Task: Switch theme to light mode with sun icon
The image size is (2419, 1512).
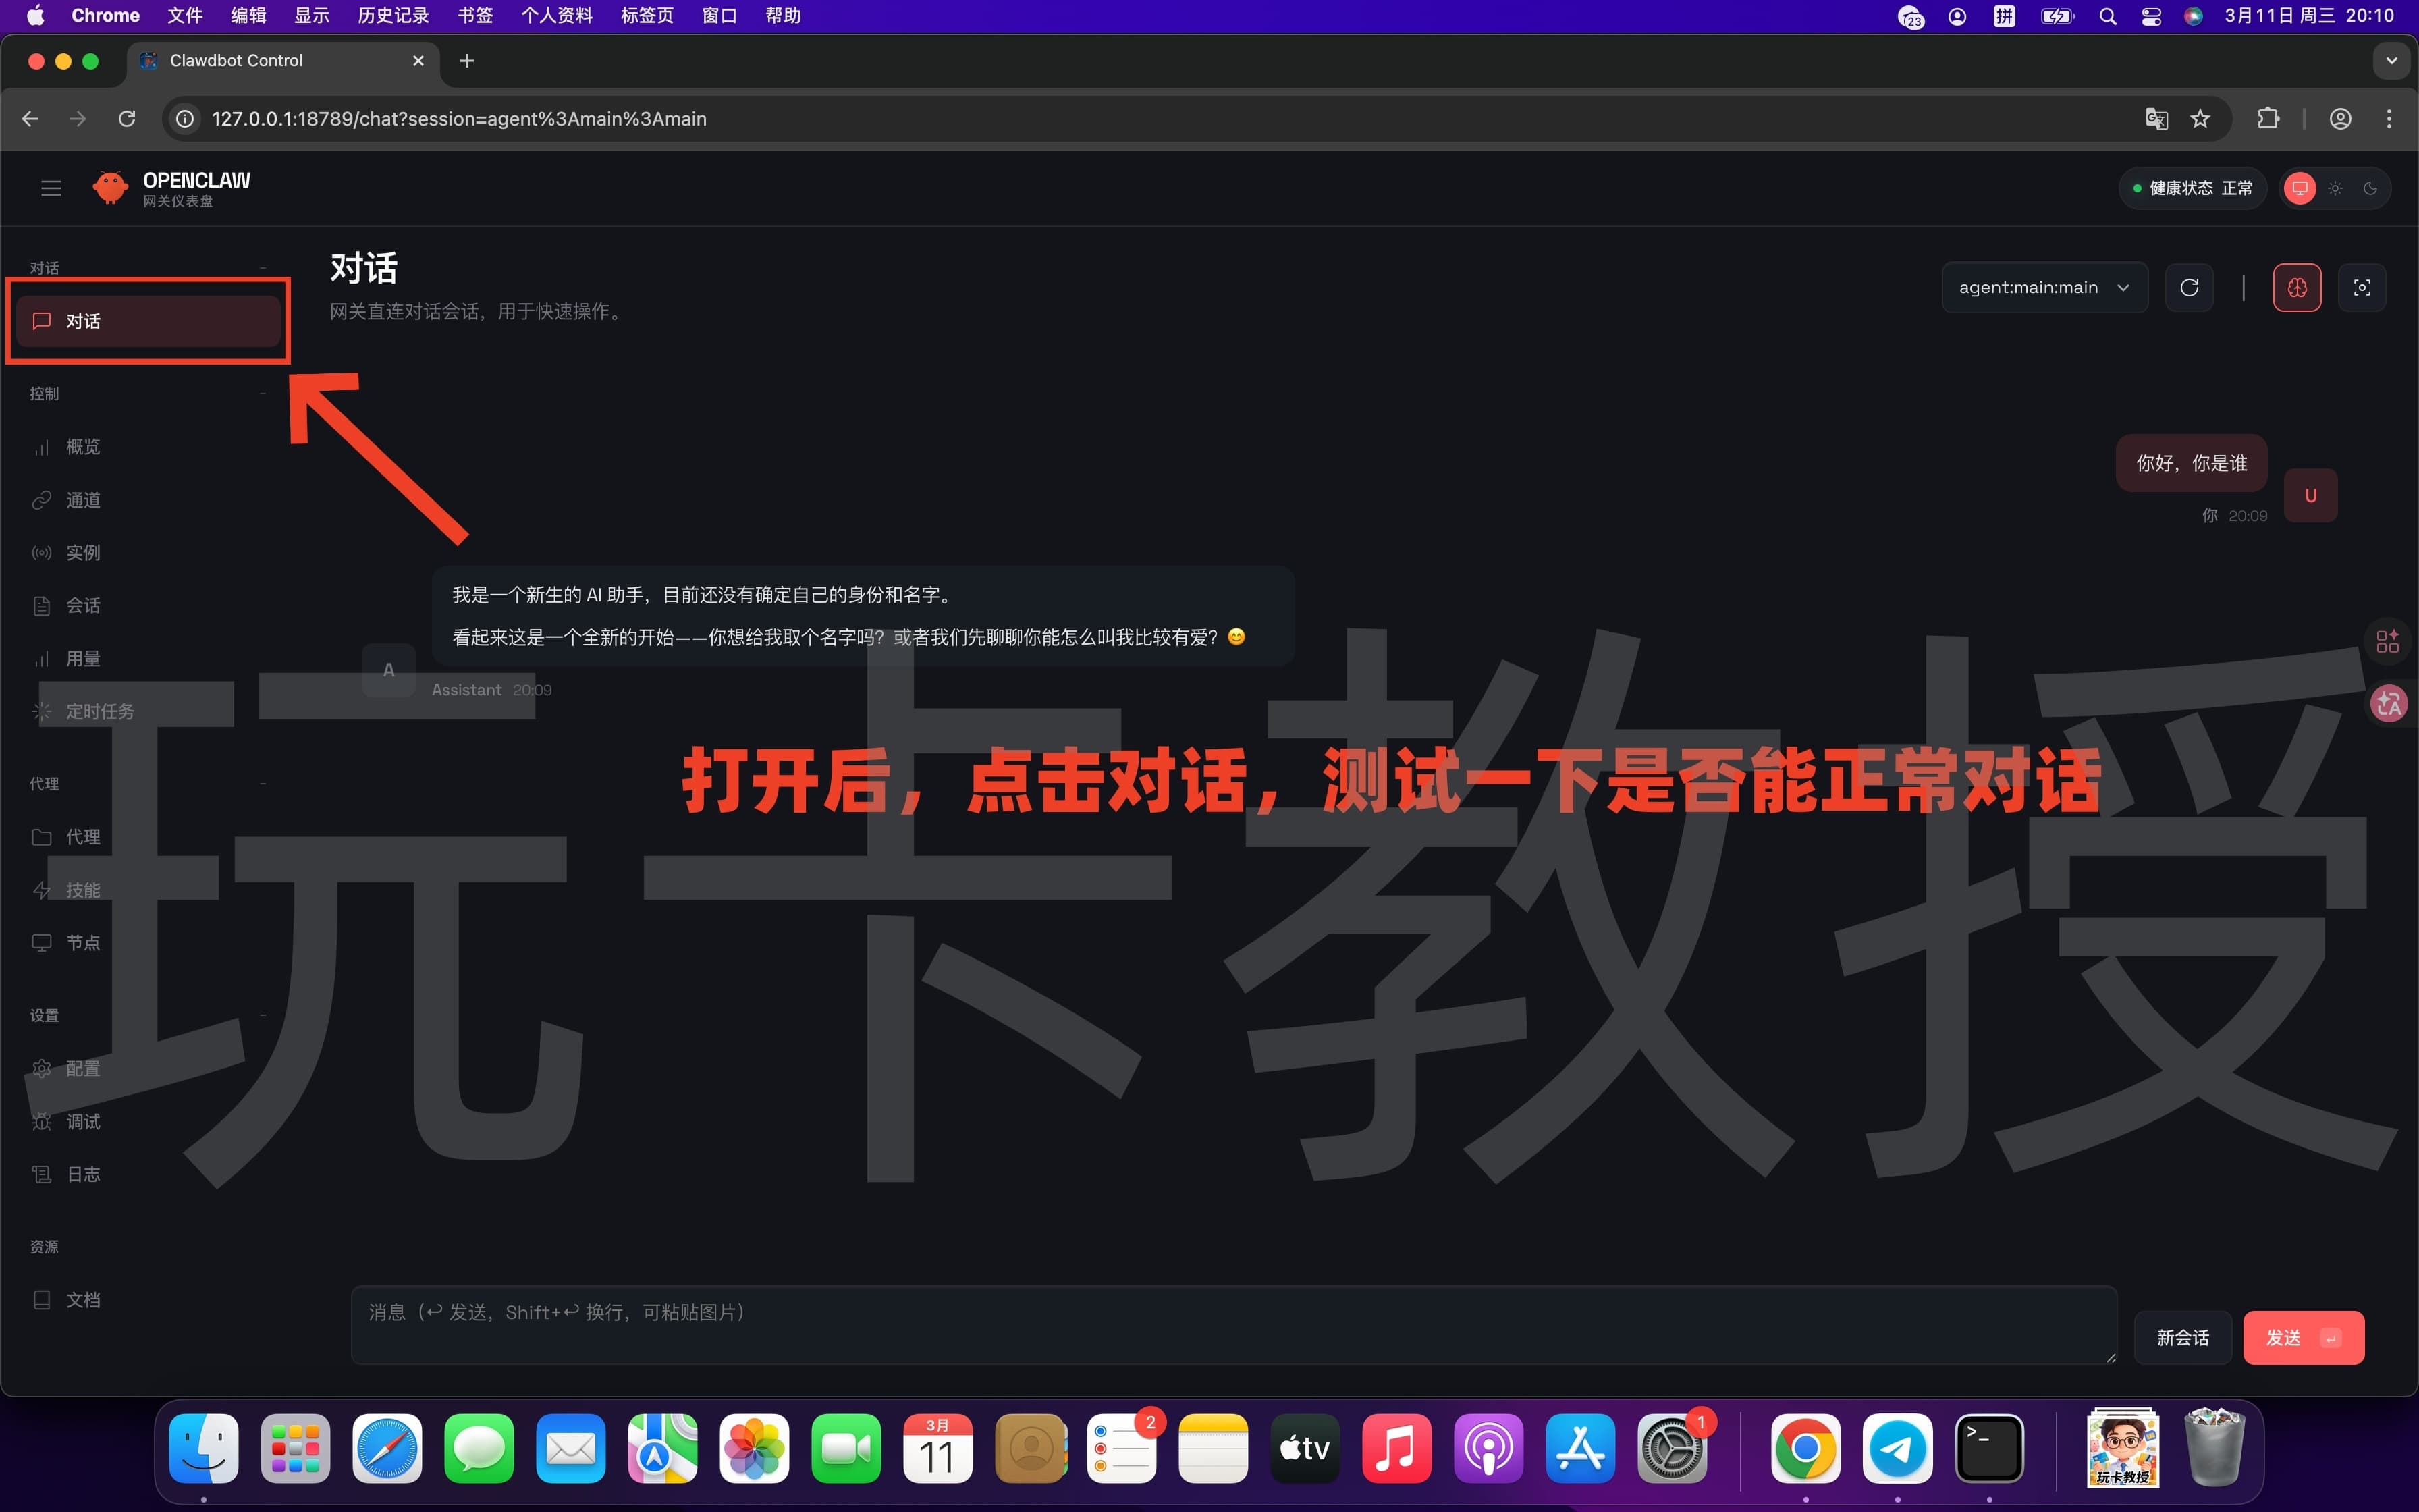Action: [2334, 188]
